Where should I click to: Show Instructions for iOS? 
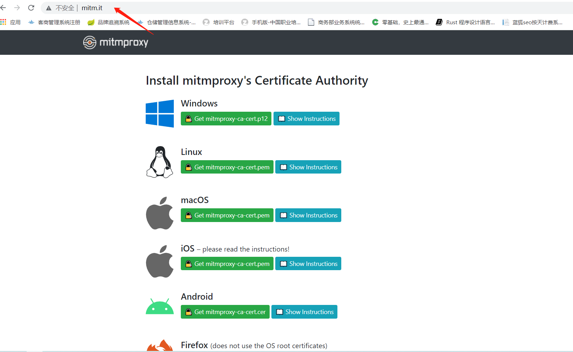click(308, 264)
